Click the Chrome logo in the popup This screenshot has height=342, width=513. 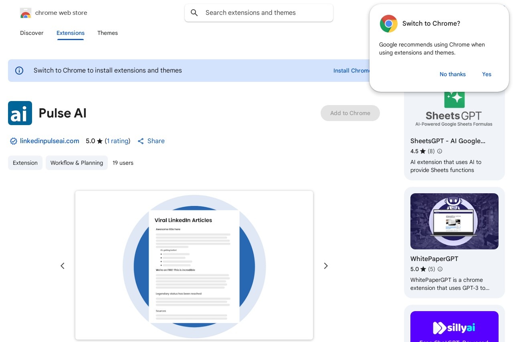click(x=388, y=24)
